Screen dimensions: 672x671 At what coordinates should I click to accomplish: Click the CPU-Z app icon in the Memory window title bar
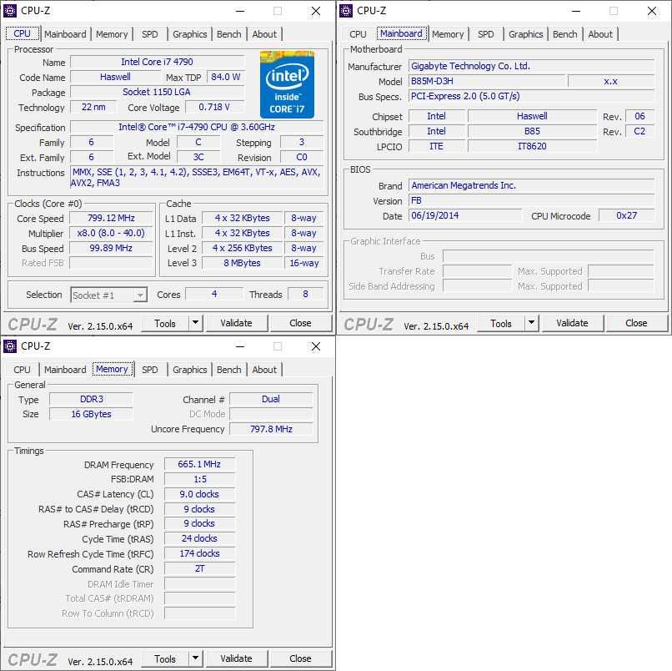pos(10,346)
